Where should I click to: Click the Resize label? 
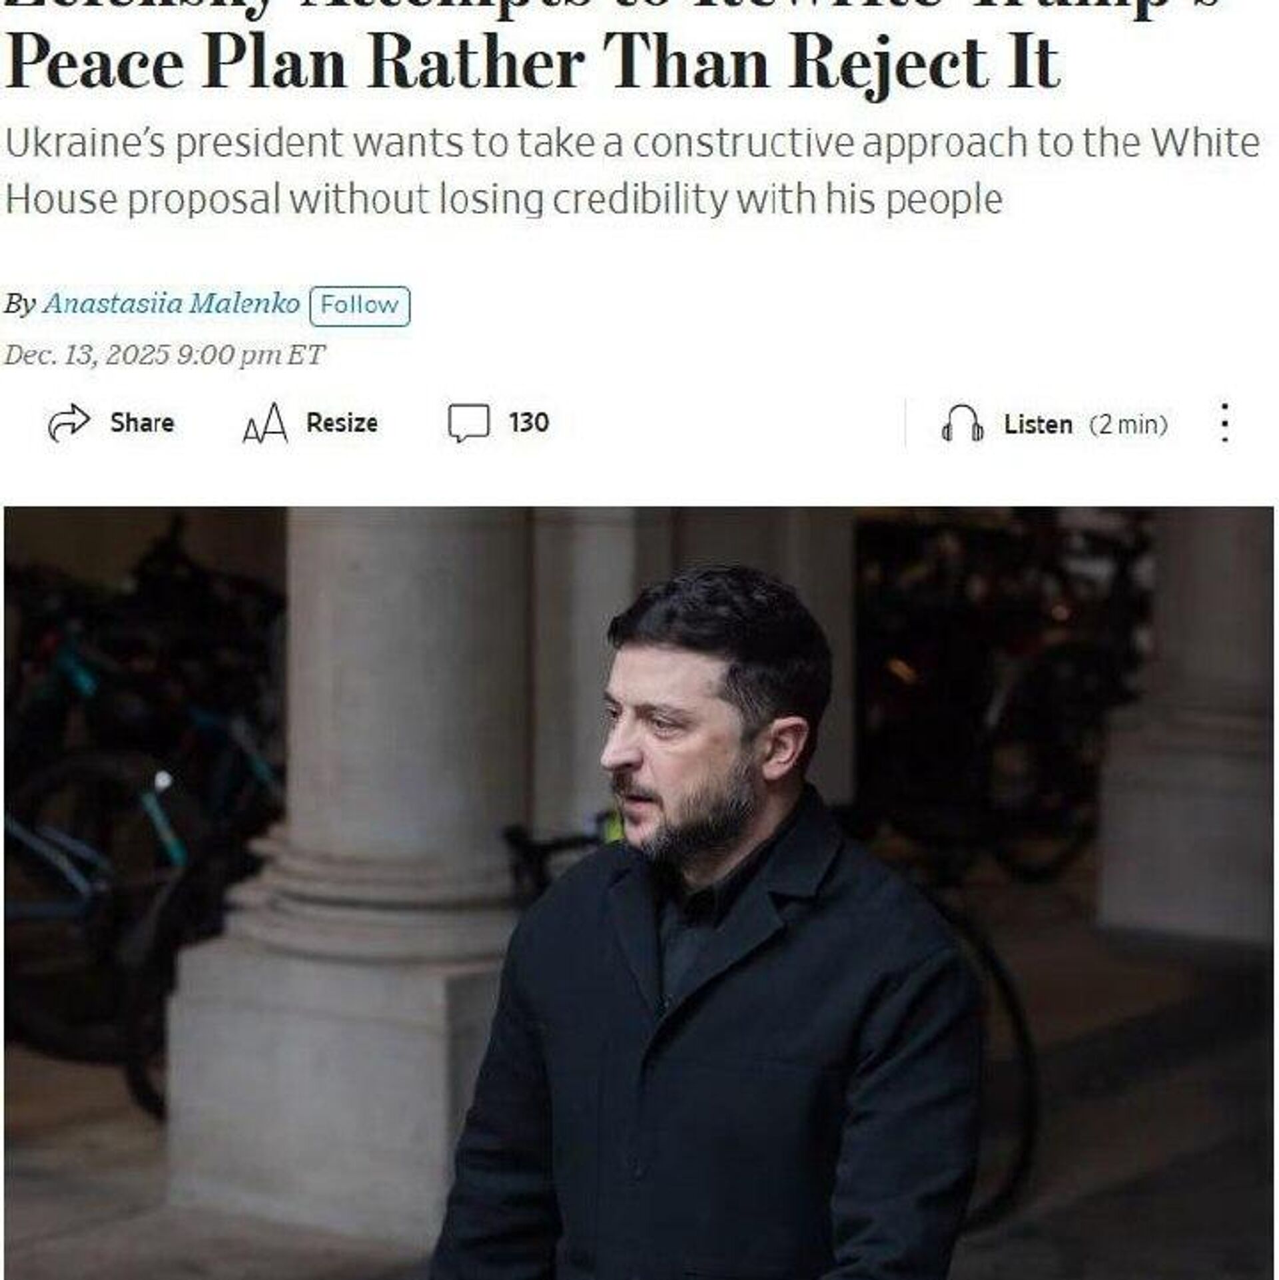(342, 423)
